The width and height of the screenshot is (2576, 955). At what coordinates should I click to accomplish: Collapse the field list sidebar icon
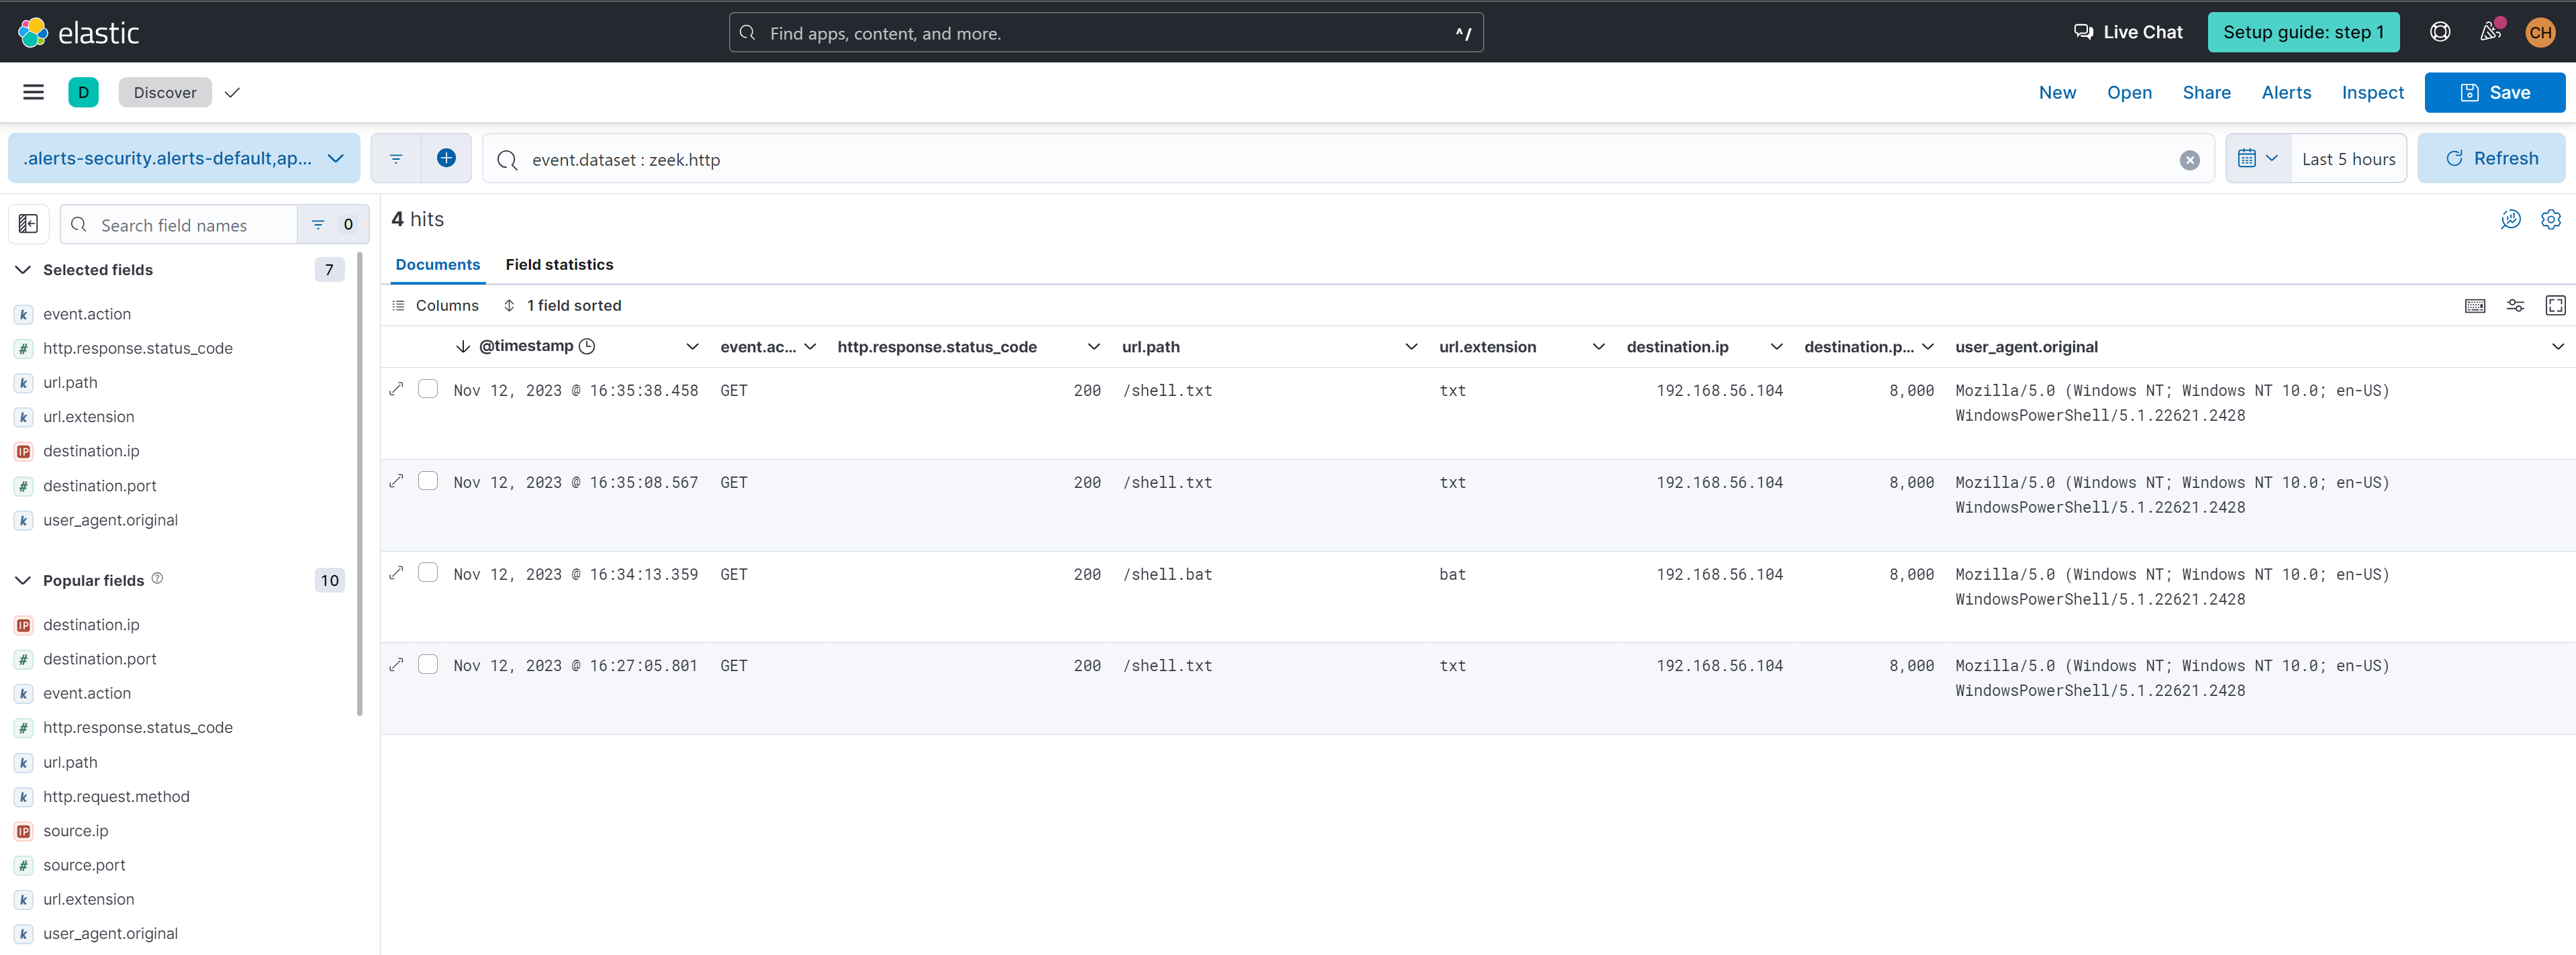coord(29,224)
